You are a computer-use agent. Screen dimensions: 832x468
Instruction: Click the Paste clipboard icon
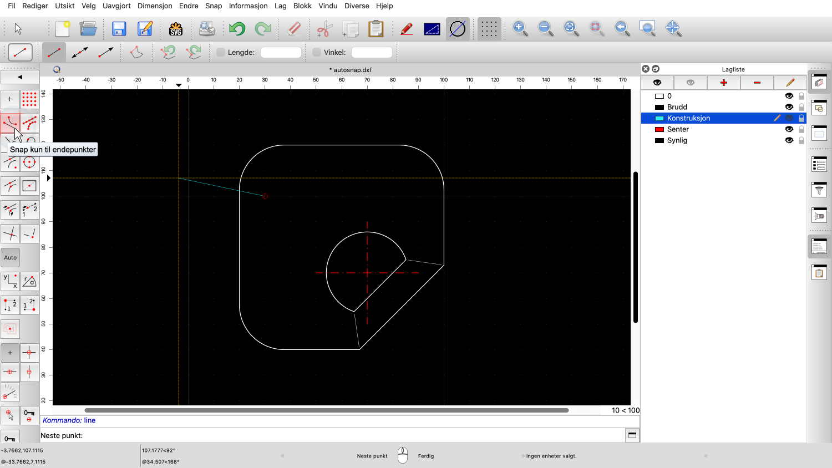point(376,29)
